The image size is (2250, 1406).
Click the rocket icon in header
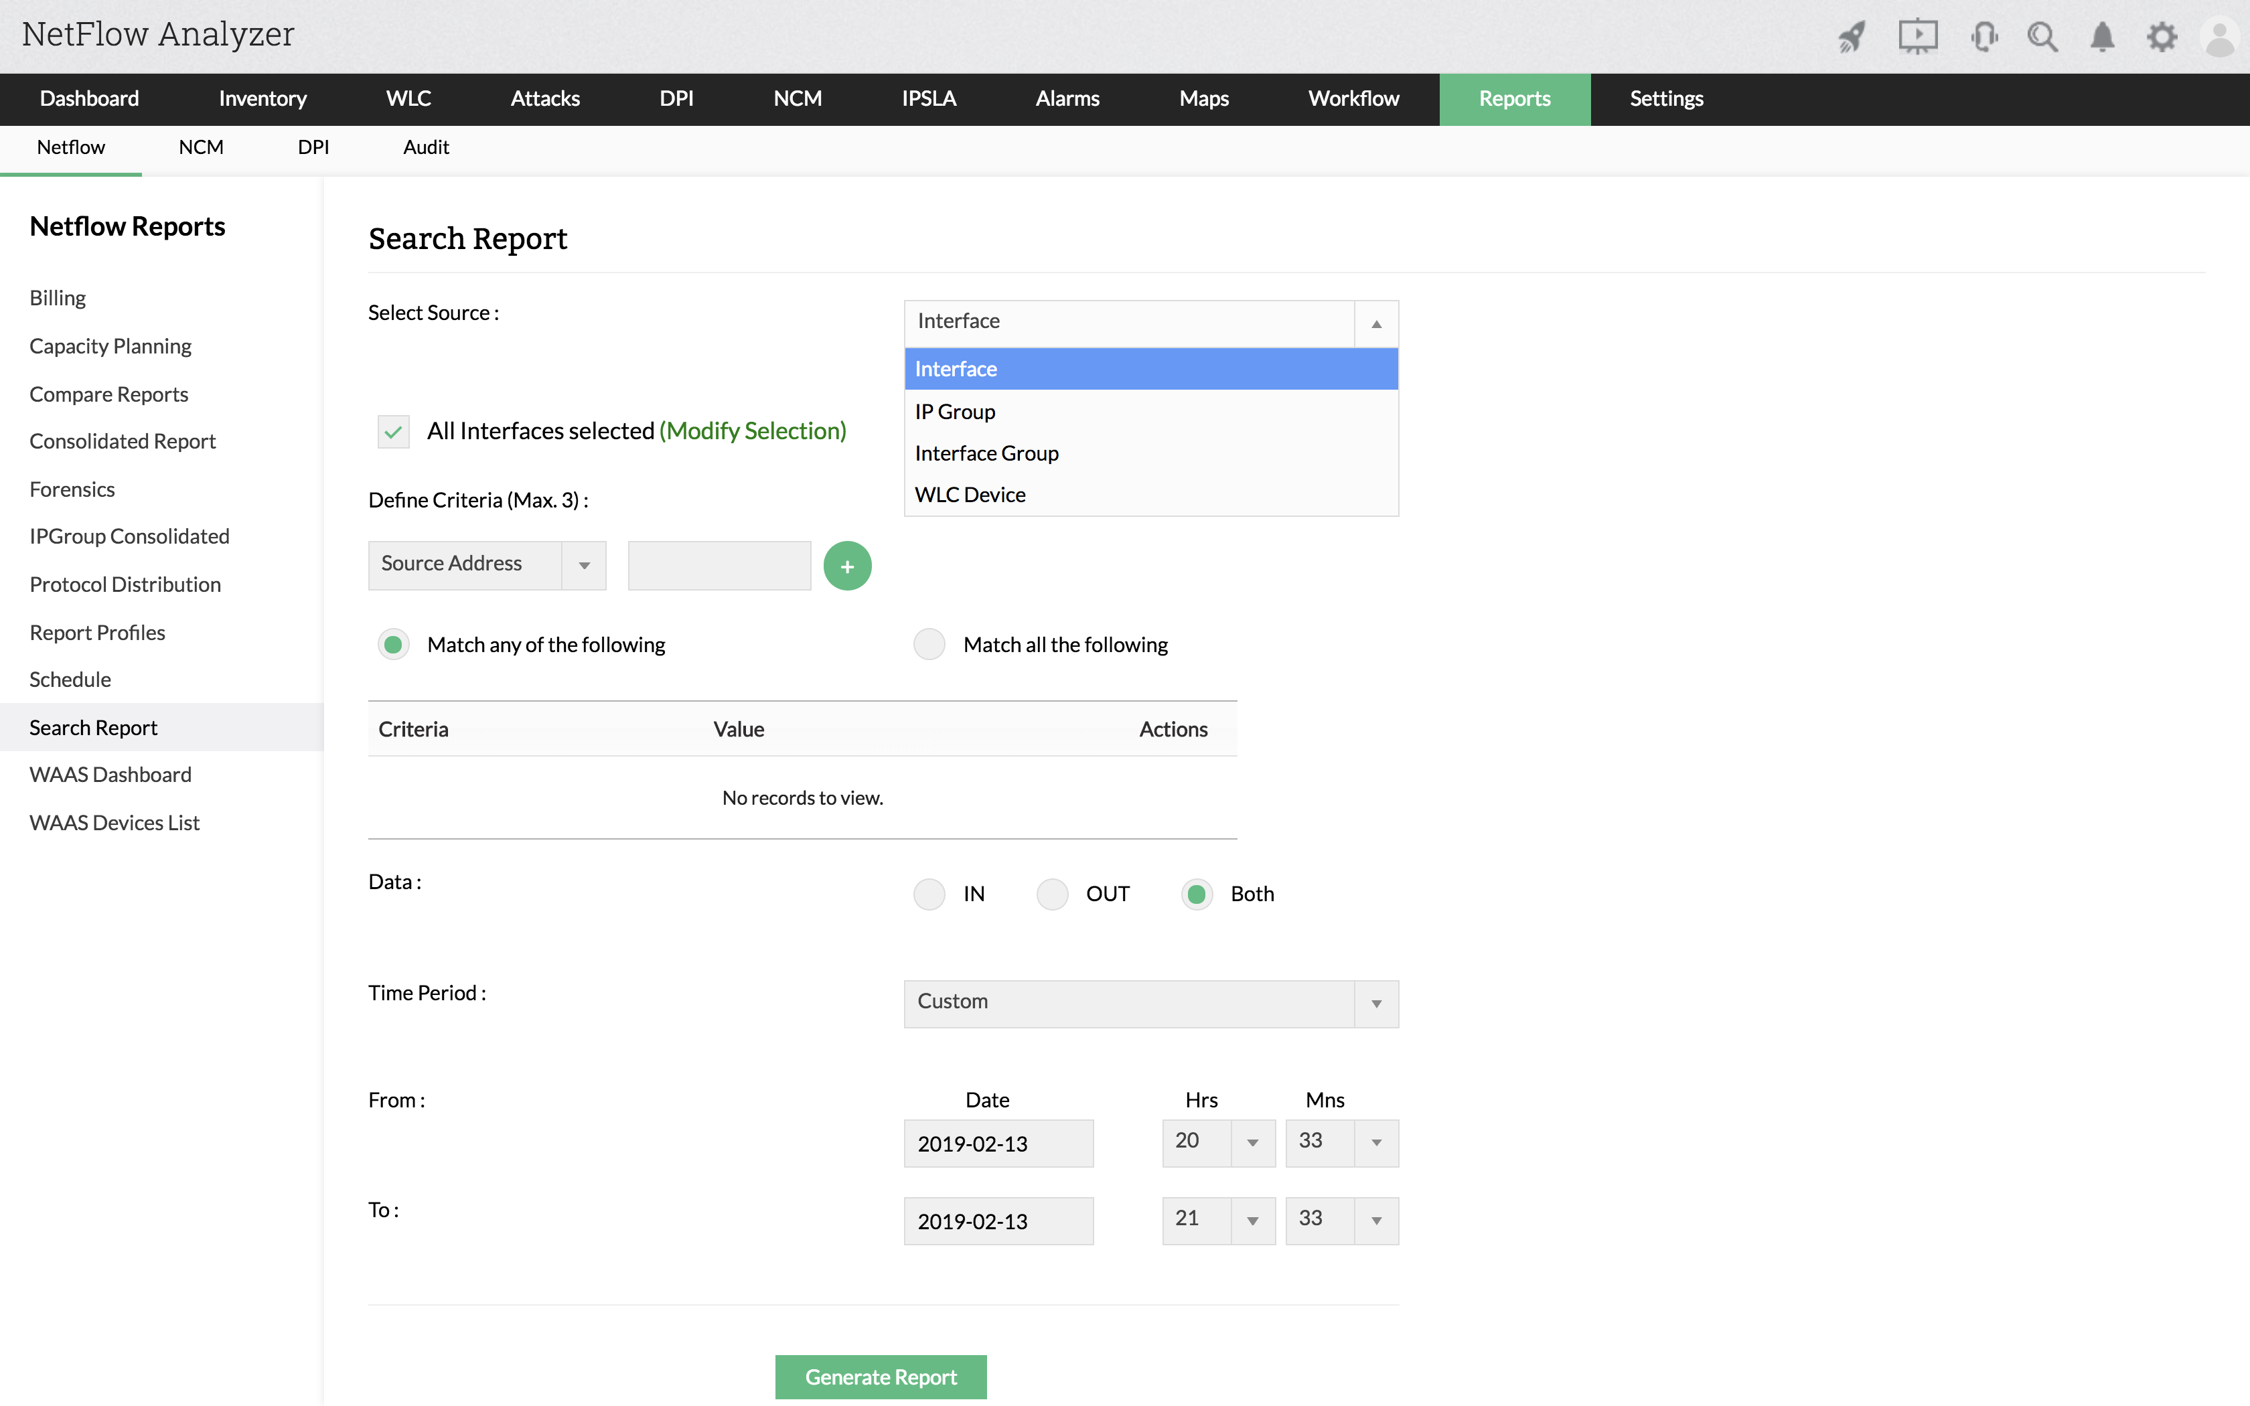(x=1851, y=37)
